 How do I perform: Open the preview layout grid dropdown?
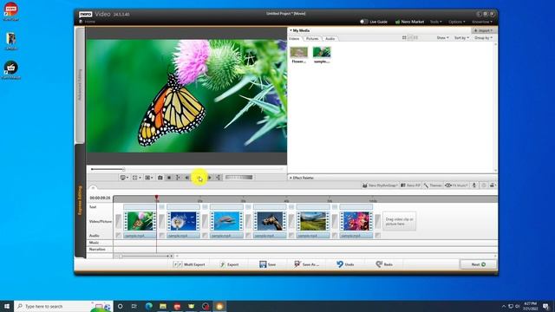pyautogui.click(x=149, y=178)
